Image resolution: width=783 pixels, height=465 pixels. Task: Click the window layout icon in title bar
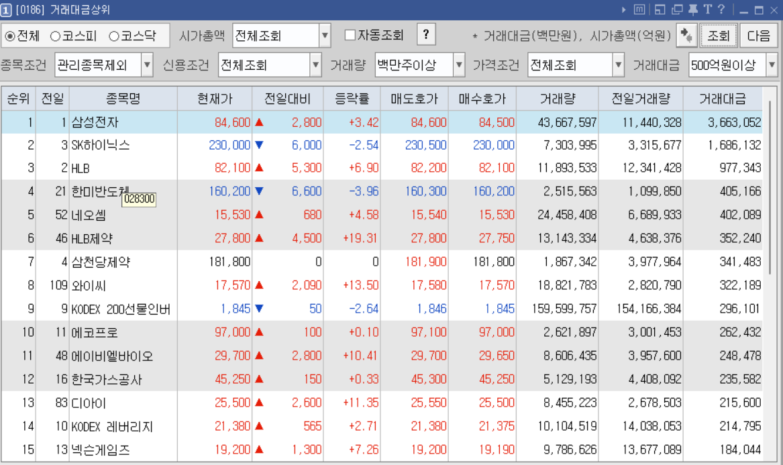(660, 9)
